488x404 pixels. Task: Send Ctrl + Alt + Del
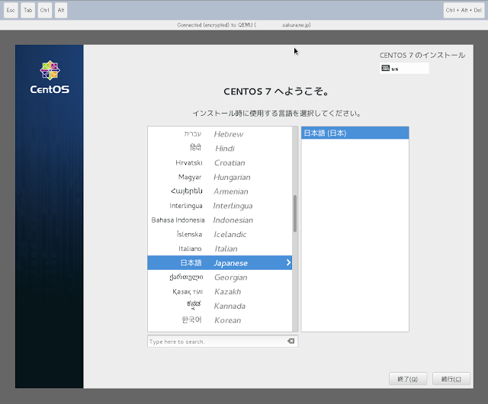[464, 10]
